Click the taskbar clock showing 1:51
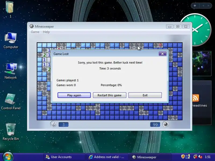215x161 pixels. coord(207,157)
